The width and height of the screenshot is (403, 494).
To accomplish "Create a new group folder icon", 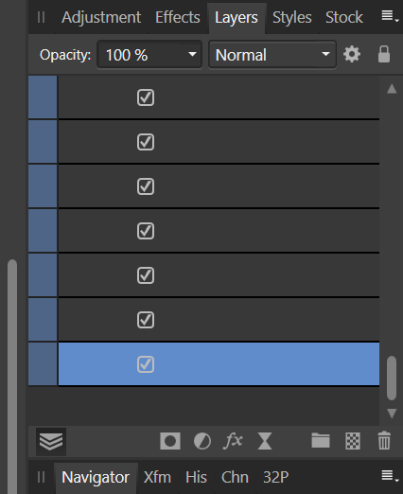I will [x=321, y=440].
